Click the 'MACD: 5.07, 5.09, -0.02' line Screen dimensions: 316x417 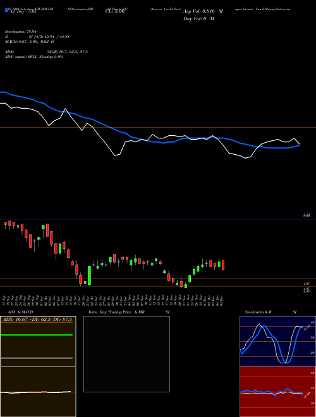coord(30,42)
